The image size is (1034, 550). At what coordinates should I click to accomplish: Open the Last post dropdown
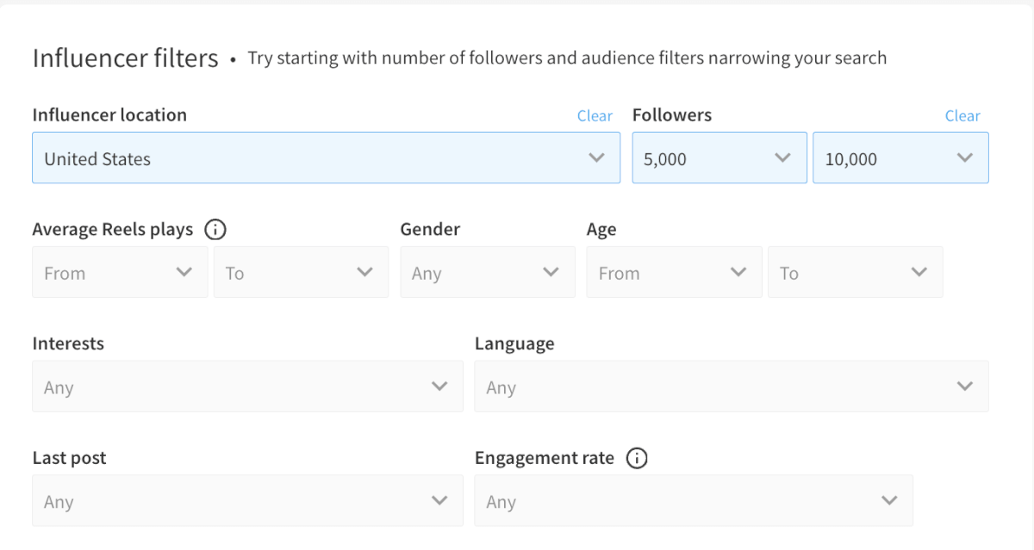(x=247, y=500)
